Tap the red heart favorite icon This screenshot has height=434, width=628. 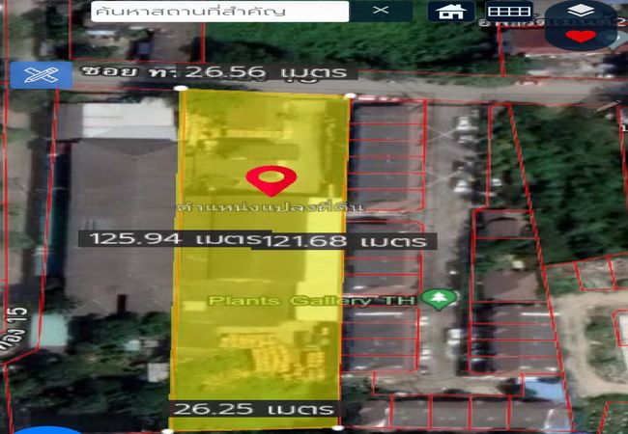point(580,37)
